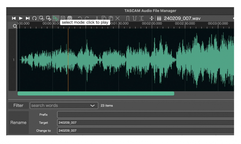Click the Rename button
The image size is (241, 144).
pyautogui.click(x=18, y=123)
